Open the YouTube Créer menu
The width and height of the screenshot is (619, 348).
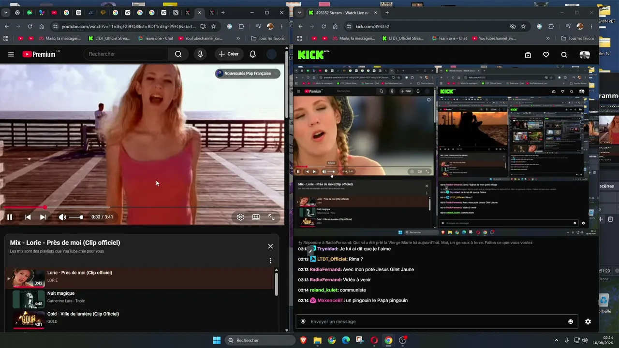tap(228, 54)
